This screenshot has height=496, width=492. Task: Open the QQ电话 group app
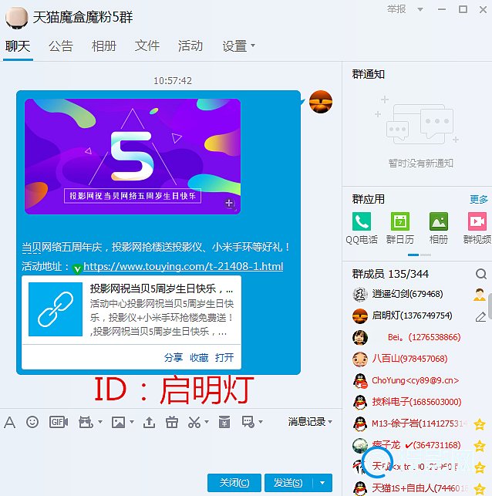coord(362,221)
